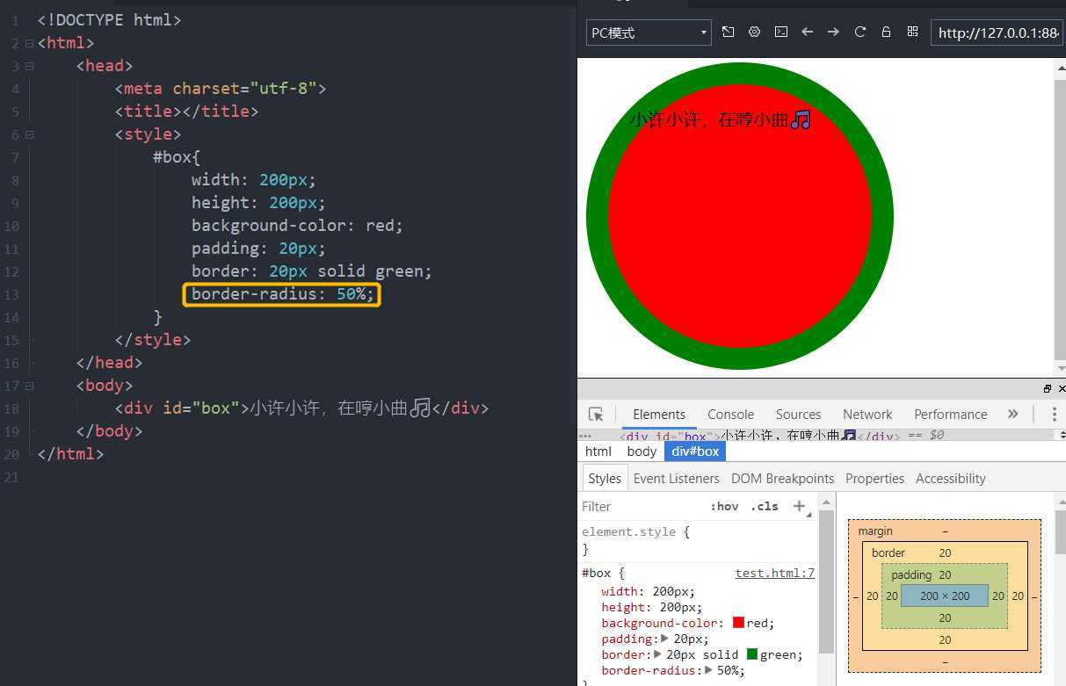Image resolution: width=1066 pixels, height=686 pixels.
Task: Open the Network tab
Action: (867, 415)
